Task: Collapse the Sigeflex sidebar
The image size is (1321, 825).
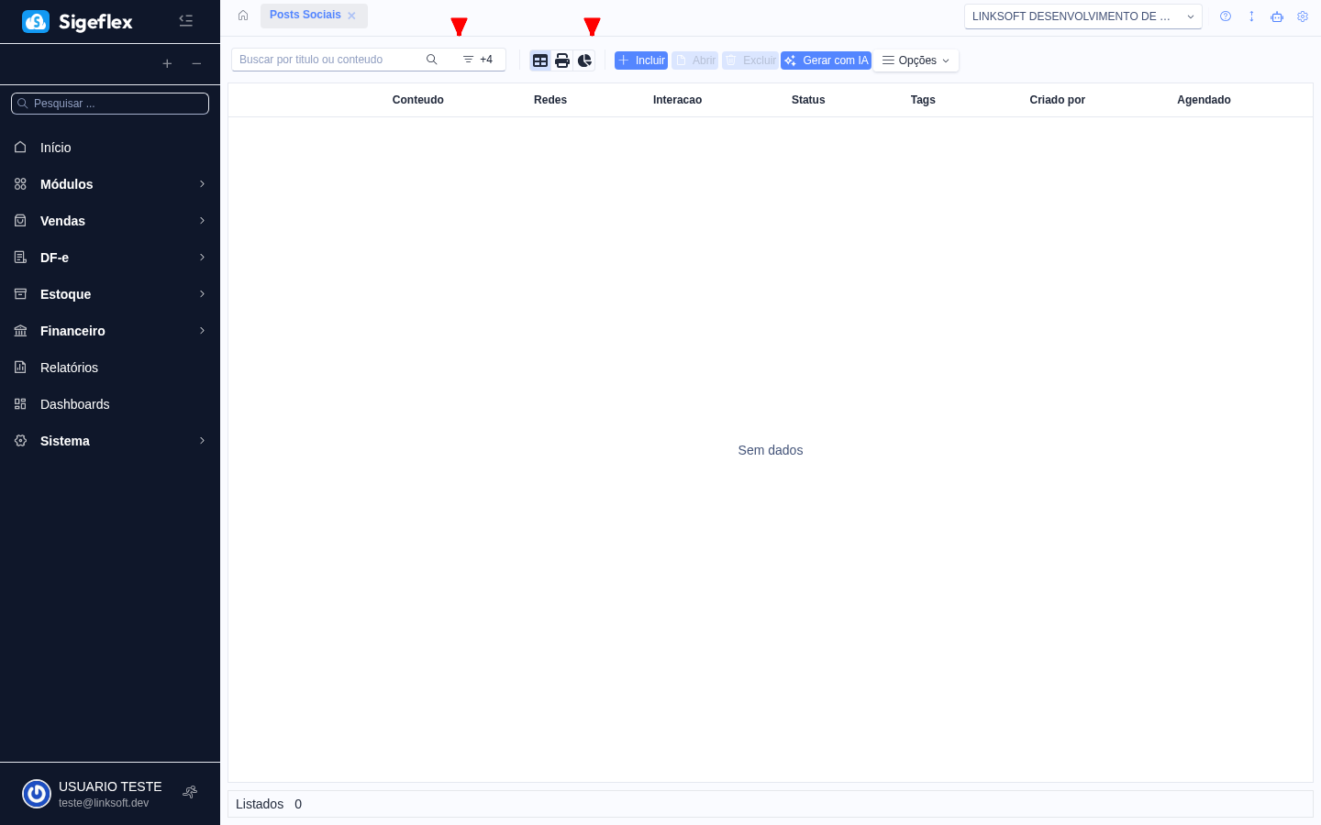Action: coord(186,20)
